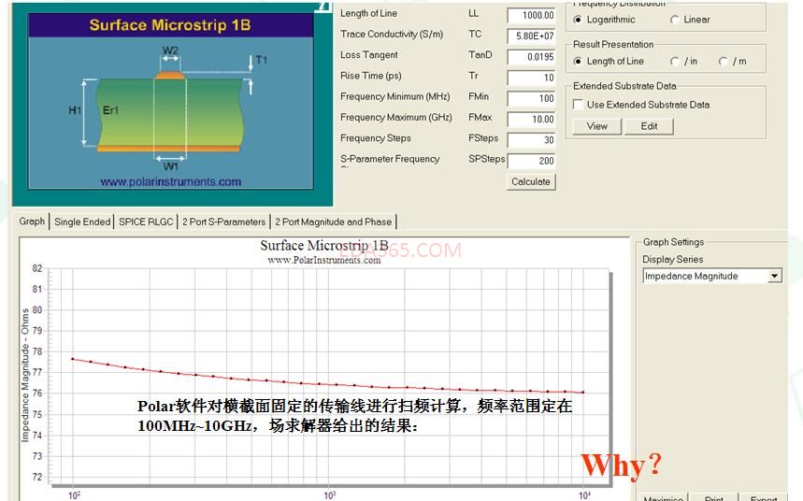
Task: Open 2 Port Magnitude and Phase tab
Action: click(334, 222)
